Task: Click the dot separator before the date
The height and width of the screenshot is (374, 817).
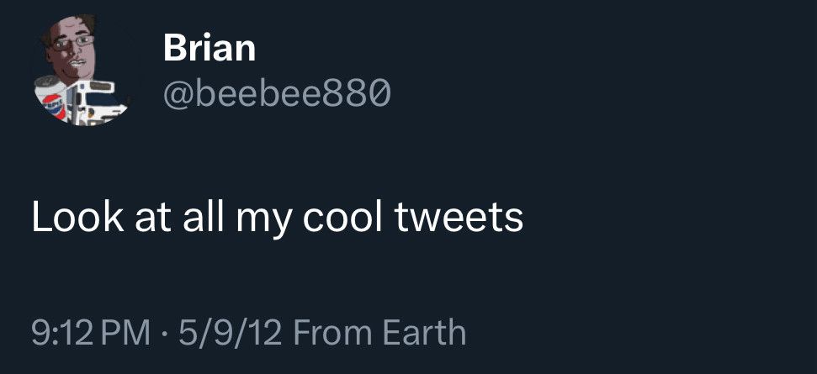Action: (165, 332)
